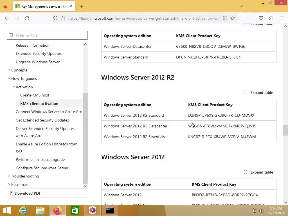Open Windows Store from taskbar
Screen dimensions: 288x216
click(75, 210)
